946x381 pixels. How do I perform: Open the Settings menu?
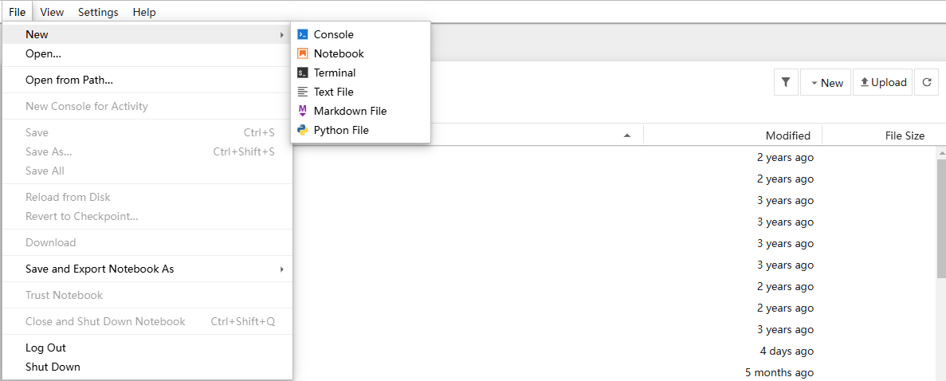pyautogui.click(x=98, y=12)
